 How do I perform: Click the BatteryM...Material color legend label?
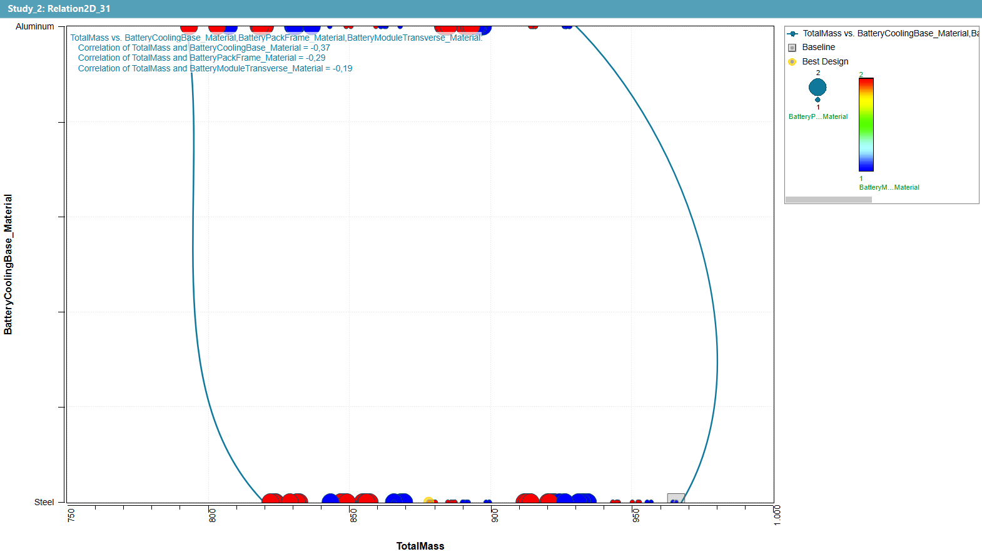pos(889,188)
